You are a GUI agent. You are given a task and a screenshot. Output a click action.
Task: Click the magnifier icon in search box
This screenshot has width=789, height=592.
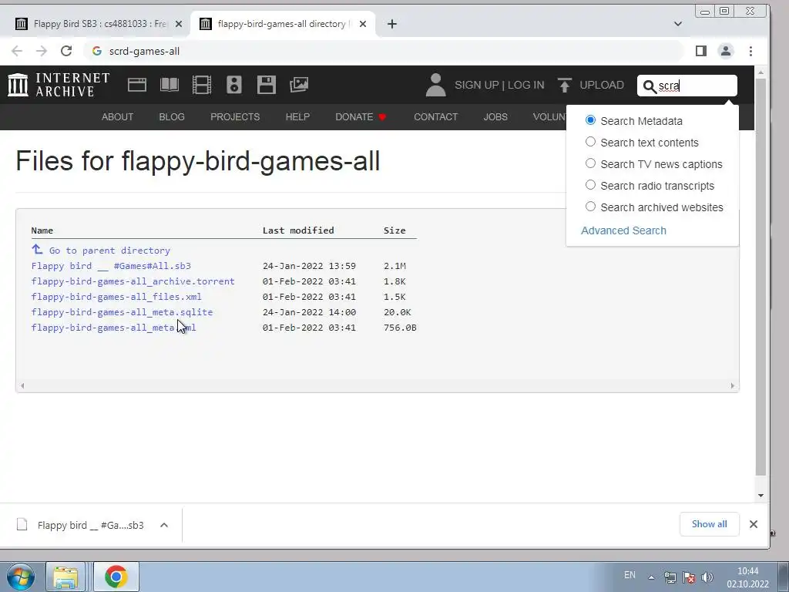pyautogui.click(x=650, y=86)
